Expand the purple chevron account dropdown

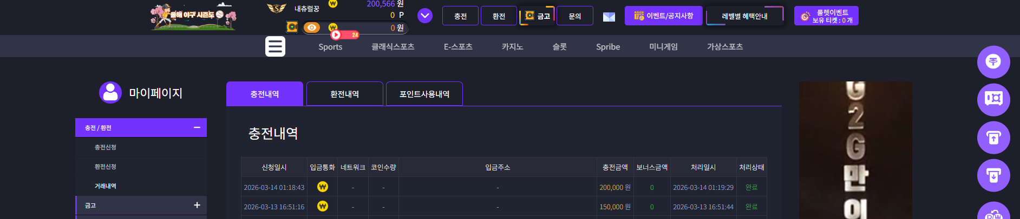click(425, 16)
